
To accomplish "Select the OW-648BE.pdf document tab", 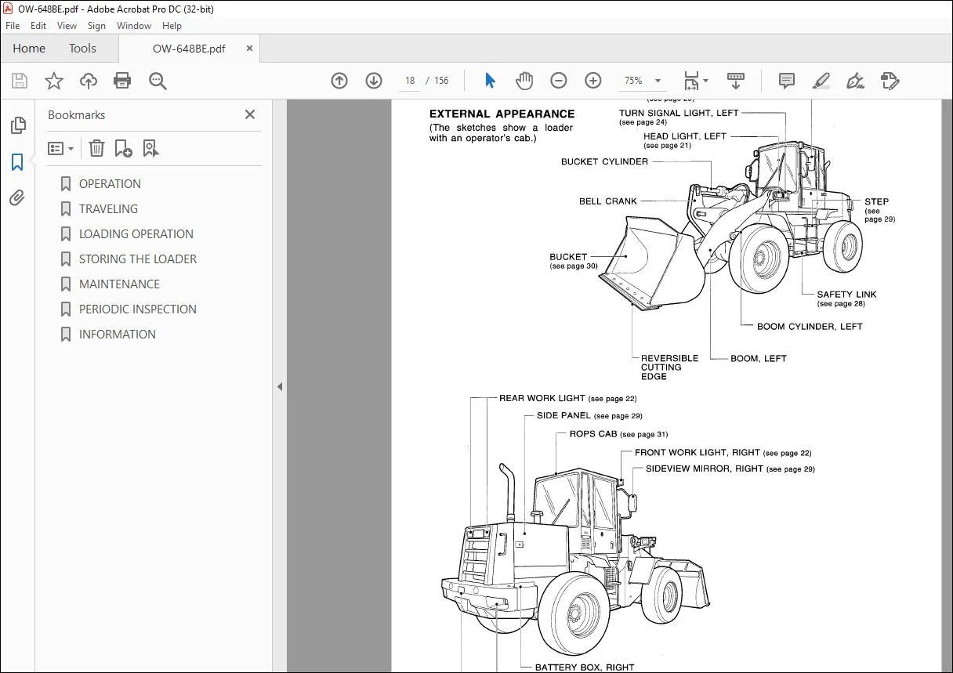I will [189, 49].
